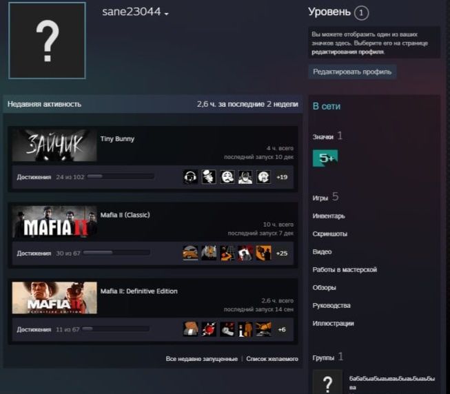The image size is (450, 394).
Task: Open the sane23044 profile avatar
Action: pyautogui.click(x=47, y=41)
